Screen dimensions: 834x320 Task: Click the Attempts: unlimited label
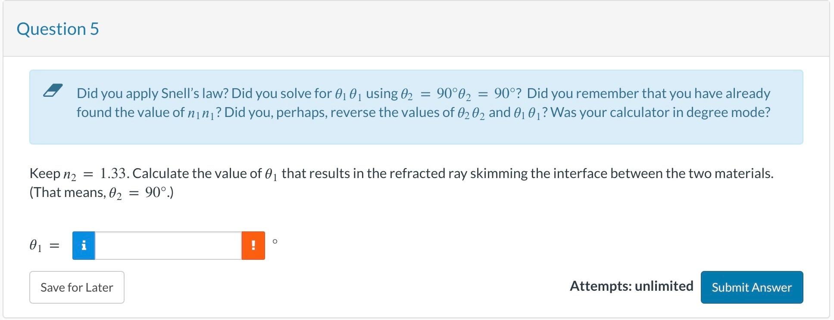631,286
